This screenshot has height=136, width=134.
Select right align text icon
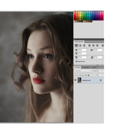tap(84, 45)
